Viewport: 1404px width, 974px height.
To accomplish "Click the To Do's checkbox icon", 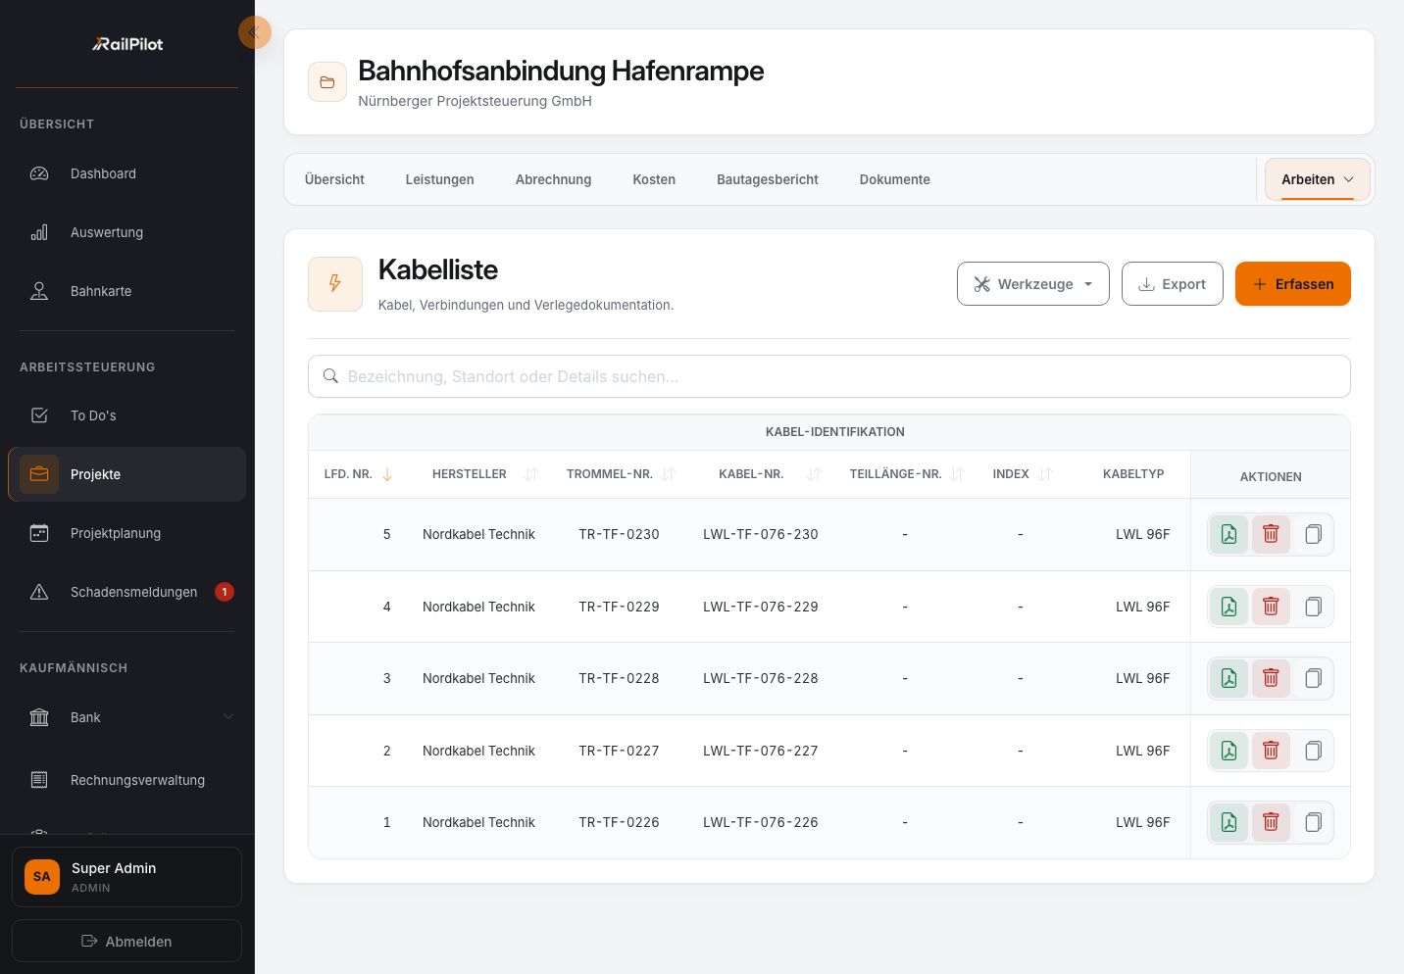I will 39,415.
